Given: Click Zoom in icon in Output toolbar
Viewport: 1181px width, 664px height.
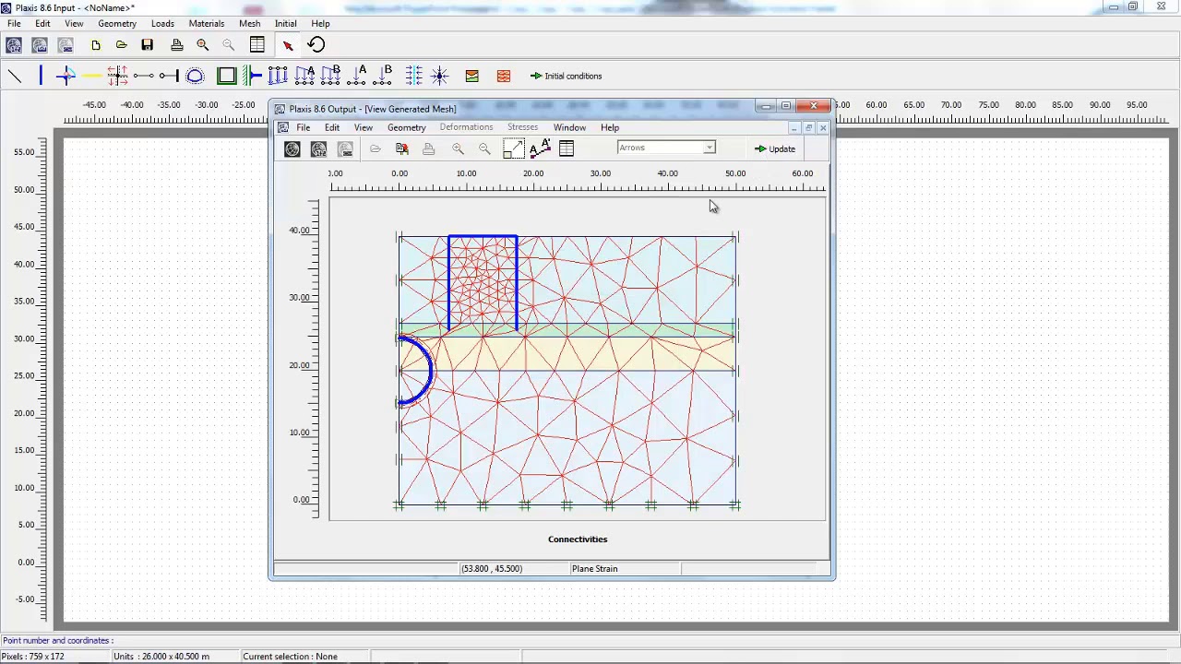Looking at the screenshot, I should pos(458,148).
